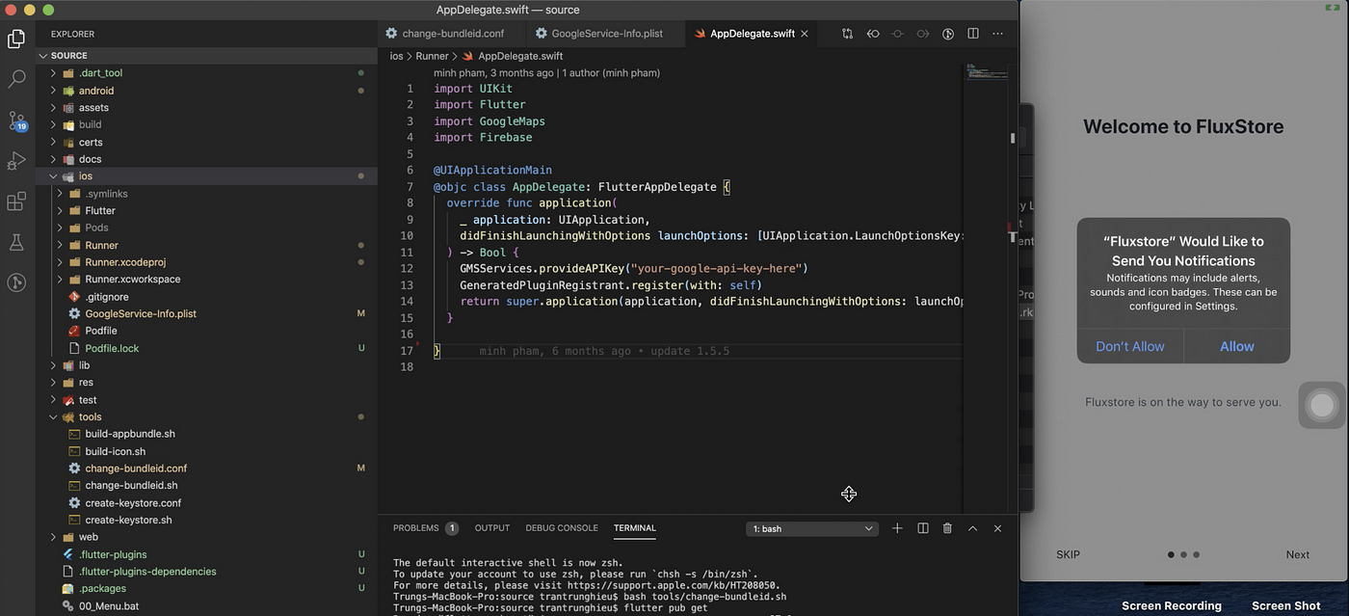Screen dimensions: 1349x616
Task: Open the .gitignore file in ios folder
Action: 106,297
